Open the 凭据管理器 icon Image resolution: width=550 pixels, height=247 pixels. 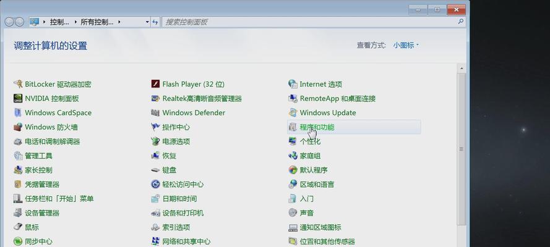click(18, 185)
